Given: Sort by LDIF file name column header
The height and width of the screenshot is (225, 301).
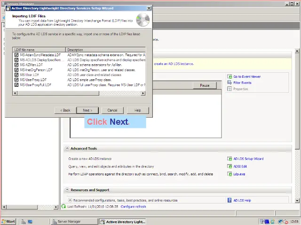Looking at the screenshot, I should 39,50.
